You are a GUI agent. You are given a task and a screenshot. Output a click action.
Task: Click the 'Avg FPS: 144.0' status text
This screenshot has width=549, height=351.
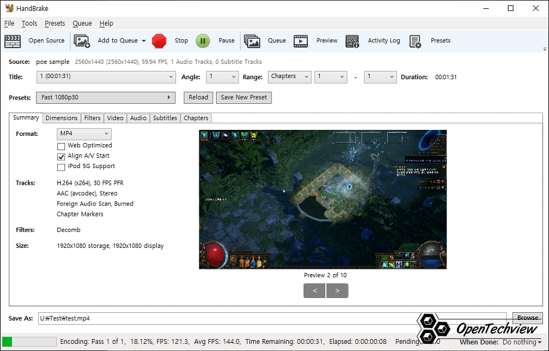pyautogui.click(x=217, y=341)
